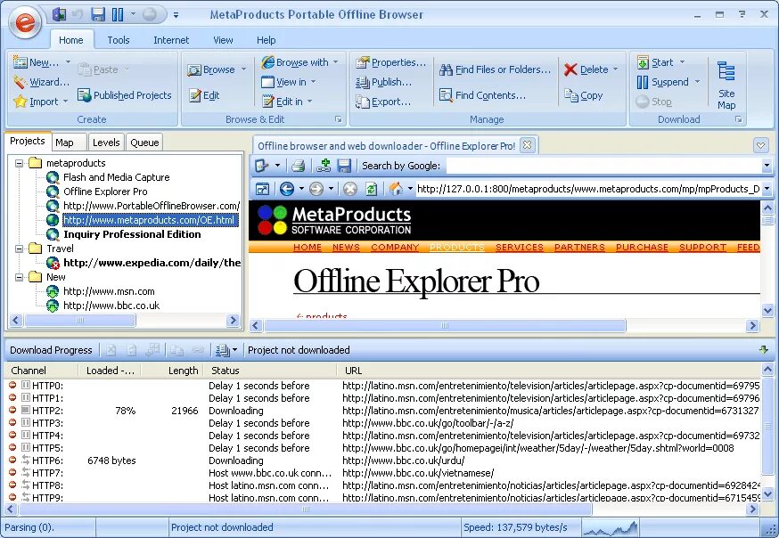Click the add-to-project green plus icon
Image resolution: width=779 pixels, height=538 pixels.
pos(324,166)
